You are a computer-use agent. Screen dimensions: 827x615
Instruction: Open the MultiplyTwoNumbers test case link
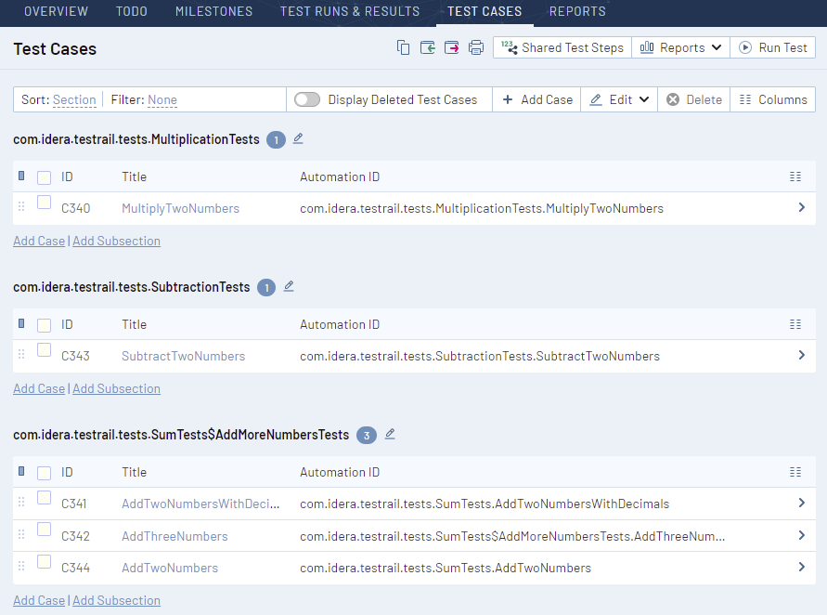click(x=180, y=208)
